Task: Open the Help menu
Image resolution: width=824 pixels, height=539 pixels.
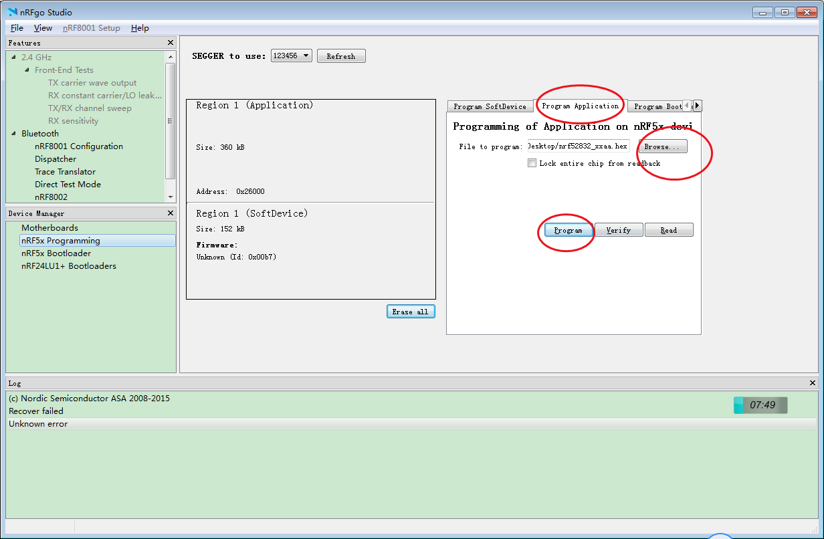Action: pos(140,28)
